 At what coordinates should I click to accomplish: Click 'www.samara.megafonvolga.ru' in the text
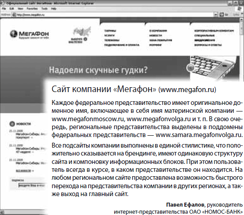pos(199,135)
